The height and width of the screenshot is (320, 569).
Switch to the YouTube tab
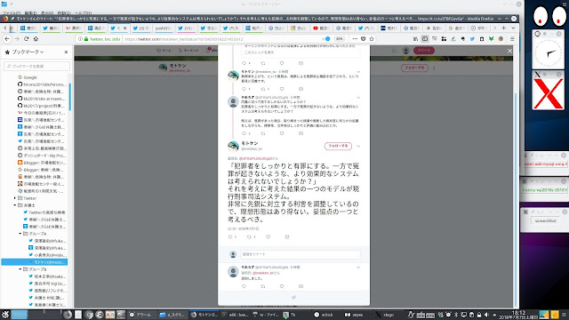pos(321,28)
